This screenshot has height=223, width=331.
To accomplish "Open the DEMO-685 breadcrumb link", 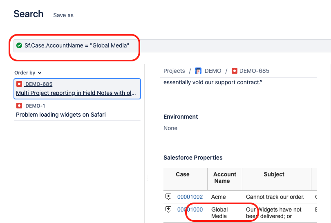I will [x=254, y=71].
